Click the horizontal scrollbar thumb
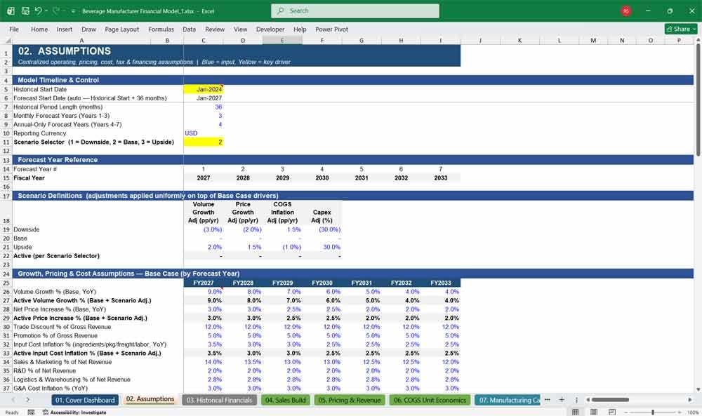The image size is (702, 416). pyautogui.click(x=611, y=400)
